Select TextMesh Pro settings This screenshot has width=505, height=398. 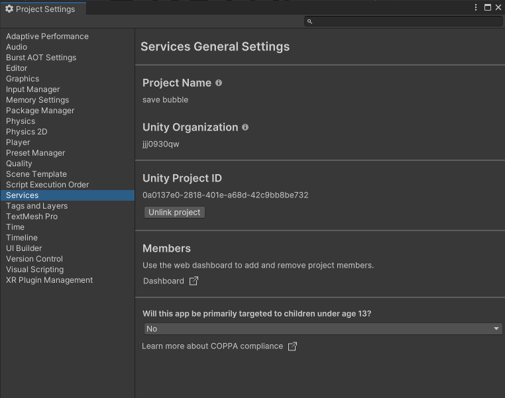point(32,217)
